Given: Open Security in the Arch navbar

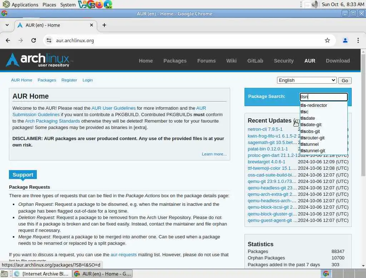Looking at the screenshot, I should (x=283, y=61).
